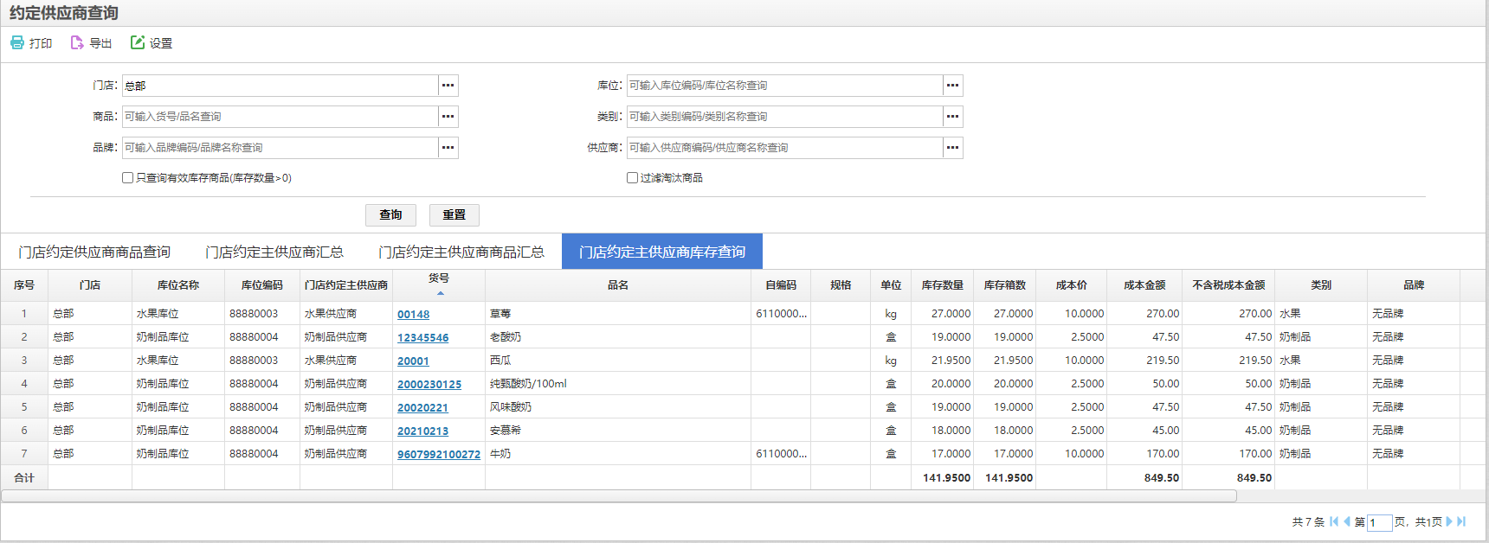1489x543 pixels.
Task: Select the 老酸奶 product name cell
Action: [617, 337]
